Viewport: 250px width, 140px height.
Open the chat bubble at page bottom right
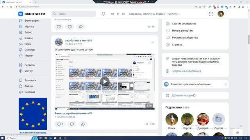[237, 133]
